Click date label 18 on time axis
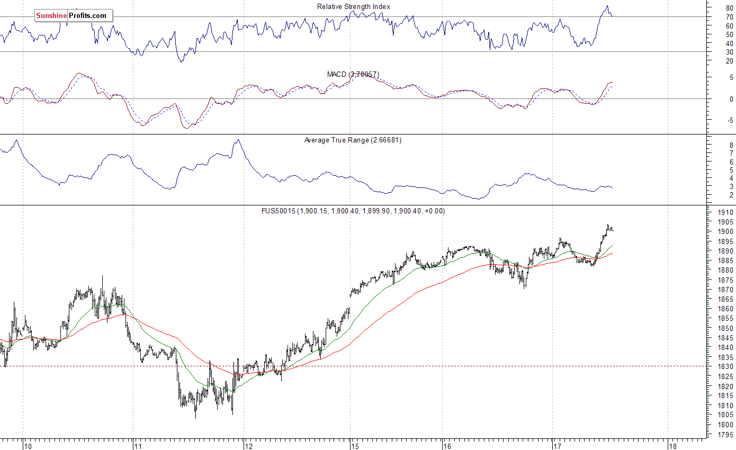Image resolution: width=736 pixels, height=450 pixels. tap(674, 446)
